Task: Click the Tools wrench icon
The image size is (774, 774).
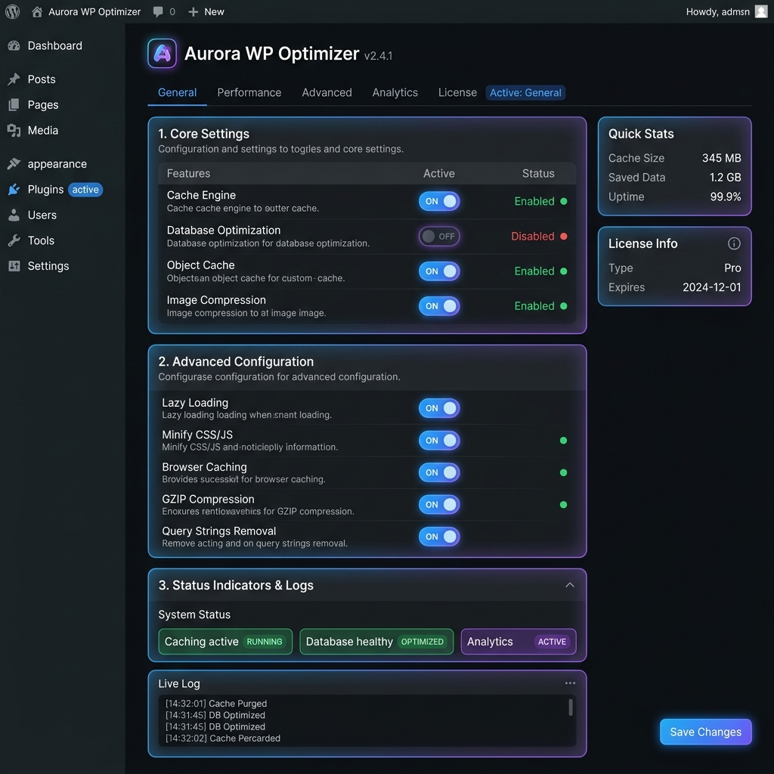Action: (14, 240)
